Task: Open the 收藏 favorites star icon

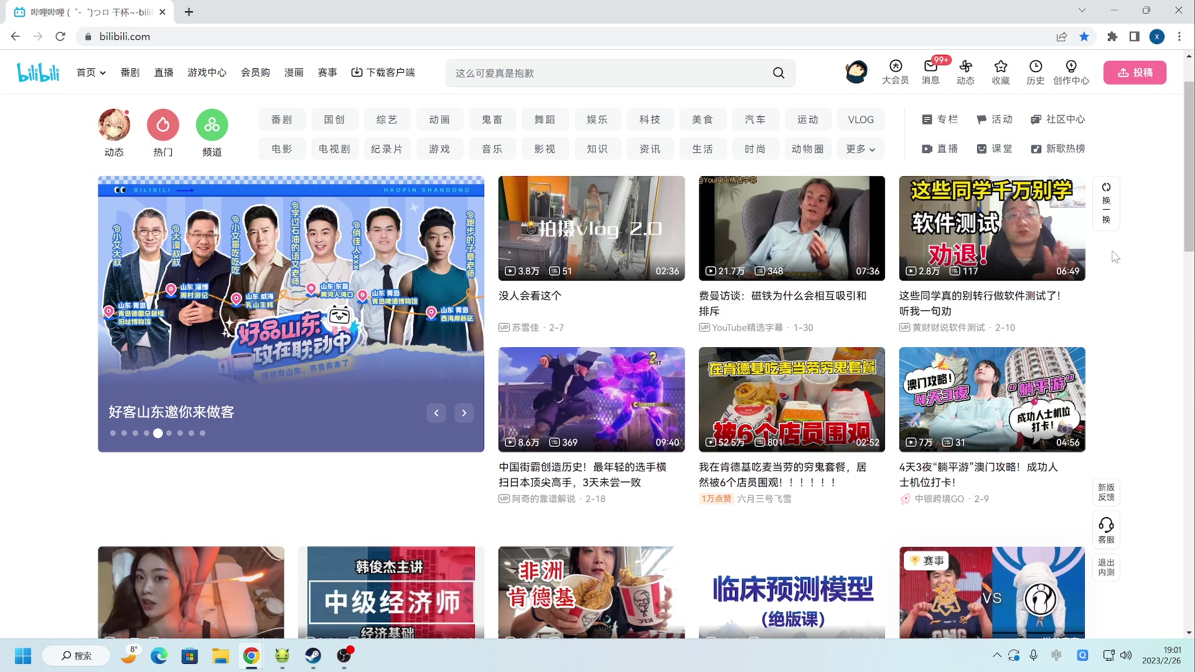Action: click(1000, 67)
